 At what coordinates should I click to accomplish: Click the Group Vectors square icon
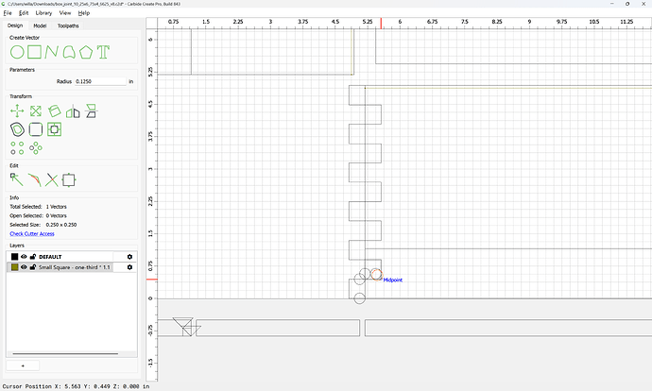click(x=69, y=180)
